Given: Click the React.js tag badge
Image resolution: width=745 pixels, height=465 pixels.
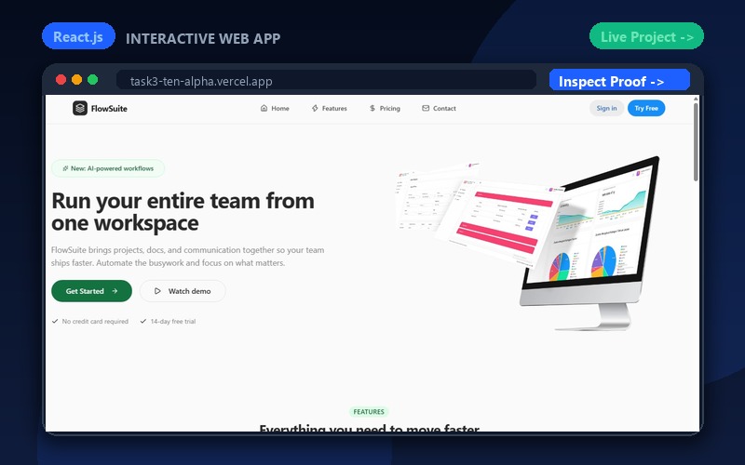Looking at the screenshot, I should 78,36.
